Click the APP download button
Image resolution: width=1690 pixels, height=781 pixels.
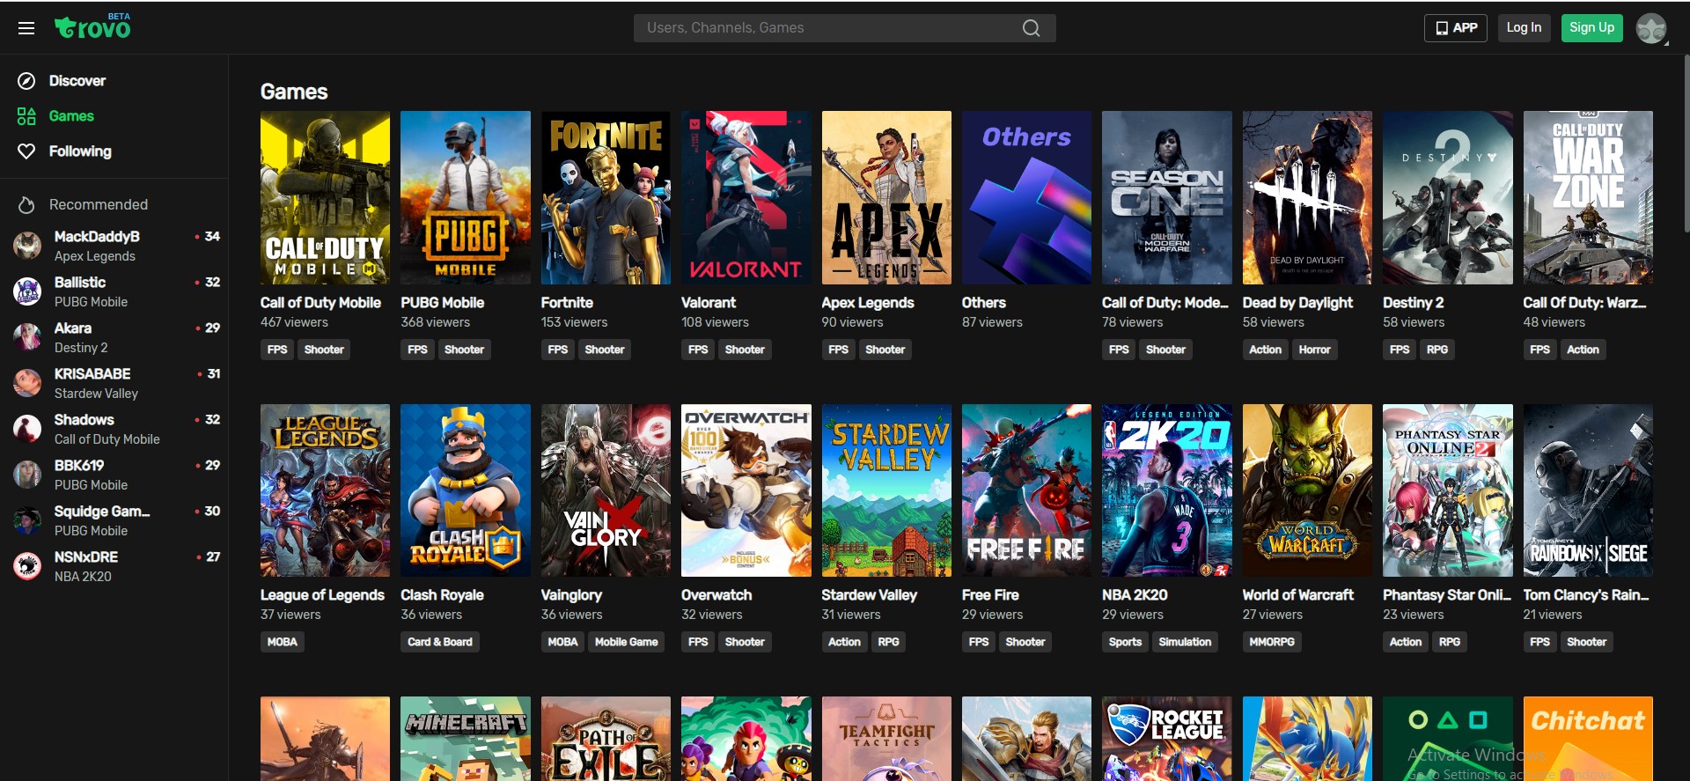coord(1455,28)
